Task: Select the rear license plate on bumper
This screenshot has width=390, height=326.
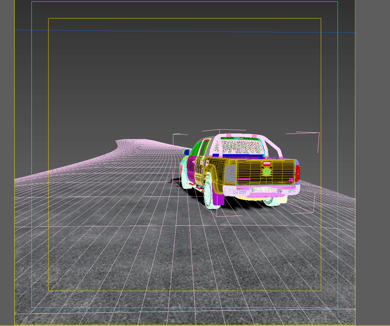Action: pyautogui.click(x=262, y=190)
